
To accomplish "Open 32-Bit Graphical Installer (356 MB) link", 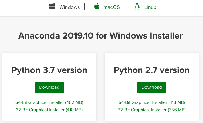I will [152, 110].
